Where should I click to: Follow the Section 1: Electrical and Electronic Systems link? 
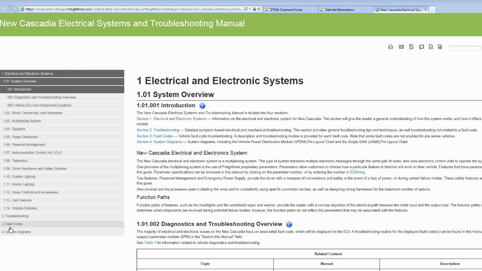(171, 119)
